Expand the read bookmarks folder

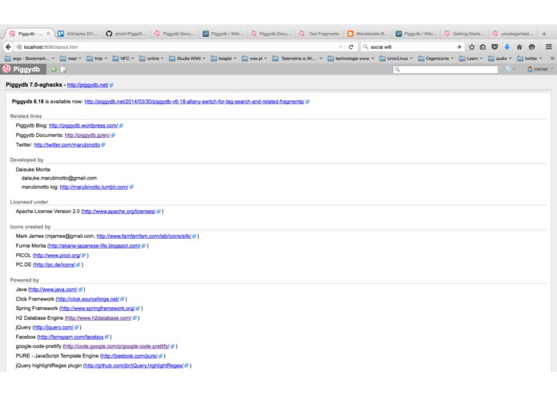point(71,59)
